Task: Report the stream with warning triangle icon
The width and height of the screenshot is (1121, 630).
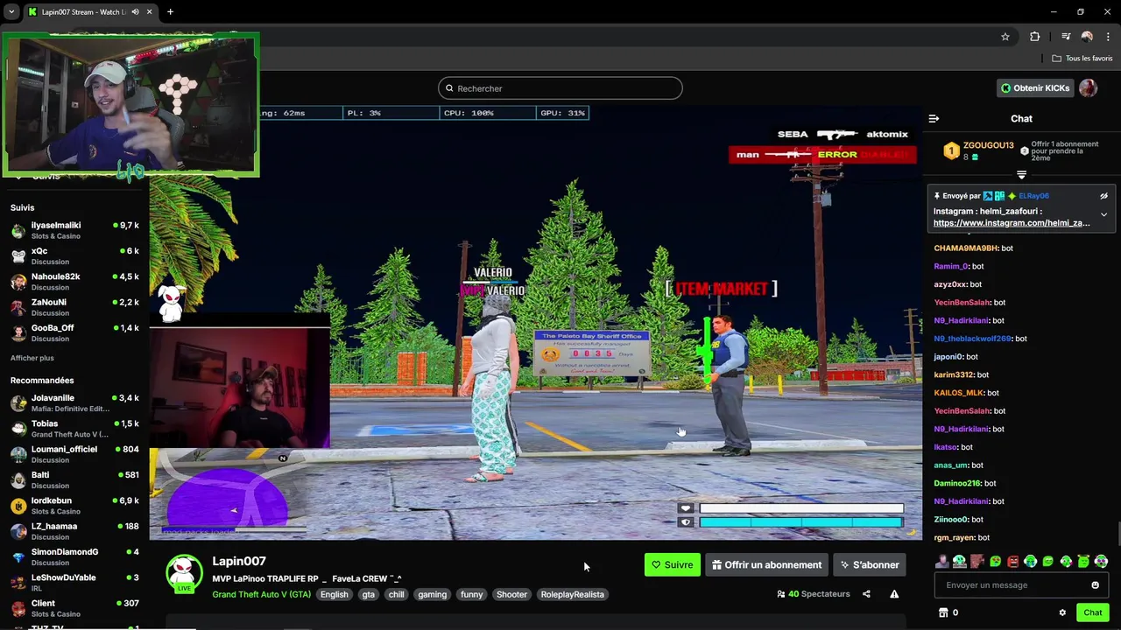Action: coord(894,594)
